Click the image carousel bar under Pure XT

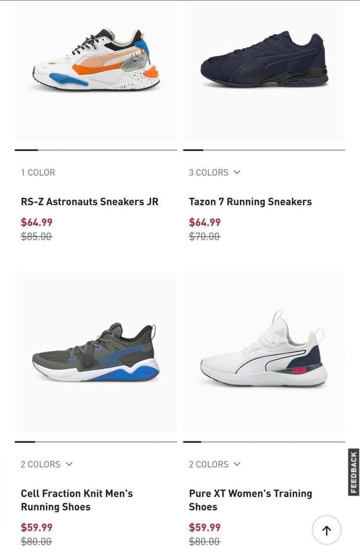click(x=264, y=442)
